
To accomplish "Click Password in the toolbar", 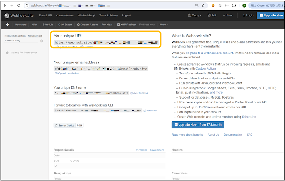I will point(21,25).
